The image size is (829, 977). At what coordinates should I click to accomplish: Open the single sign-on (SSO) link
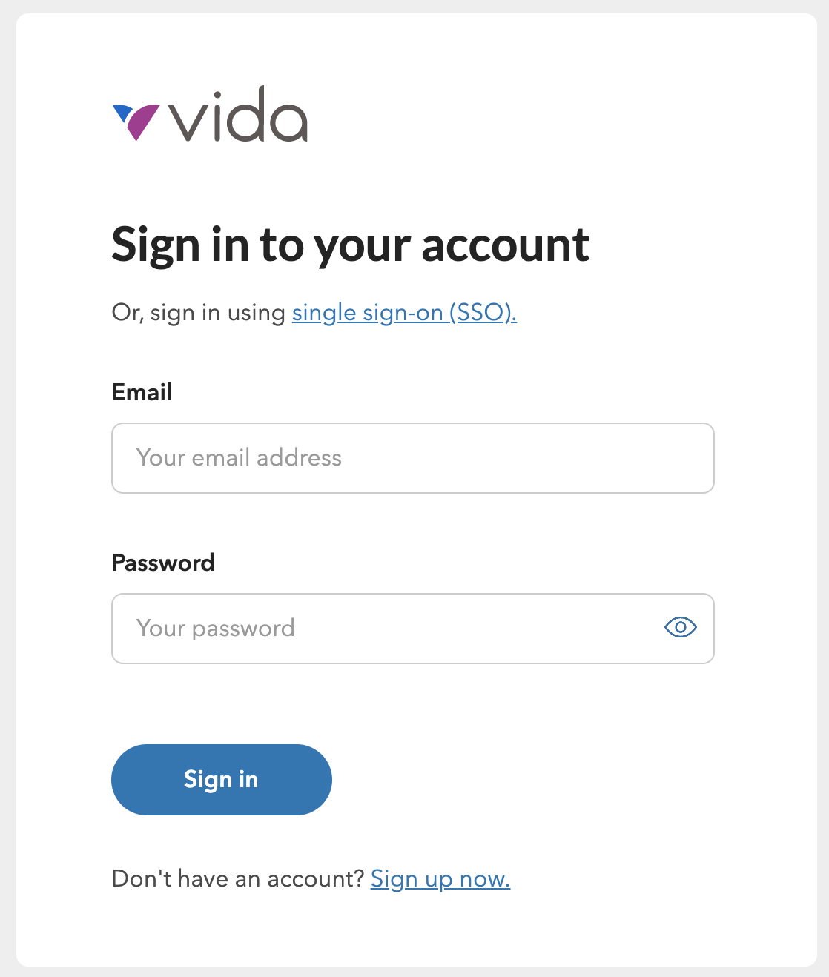[404, 313]
